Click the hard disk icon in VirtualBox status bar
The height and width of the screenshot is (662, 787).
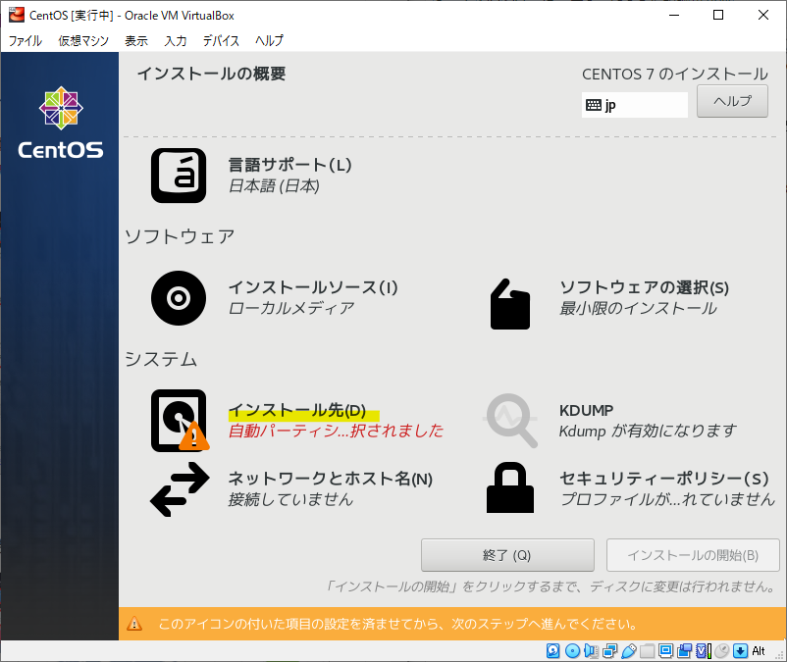point(552,650)
